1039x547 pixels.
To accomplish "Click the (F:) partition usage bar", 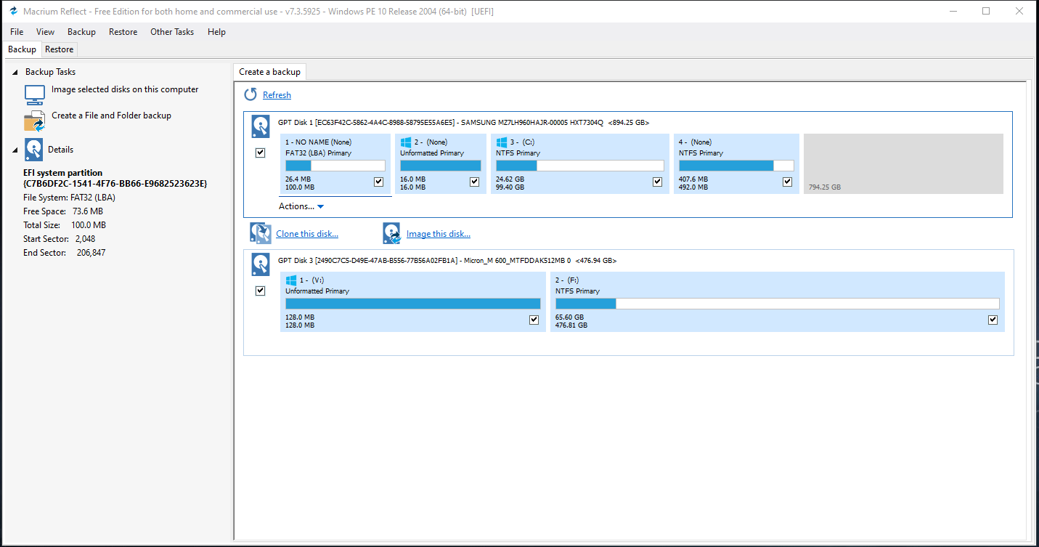I will [x=777, y=304].
